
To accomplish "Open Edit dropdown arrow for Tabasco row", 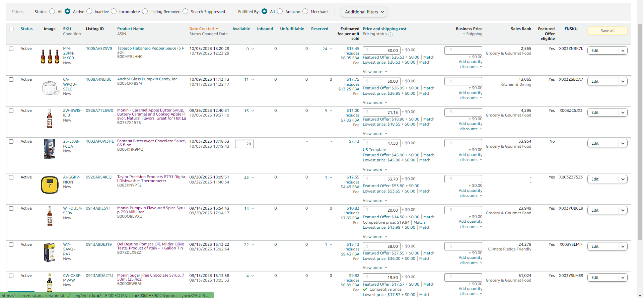I will coord(623,51).
